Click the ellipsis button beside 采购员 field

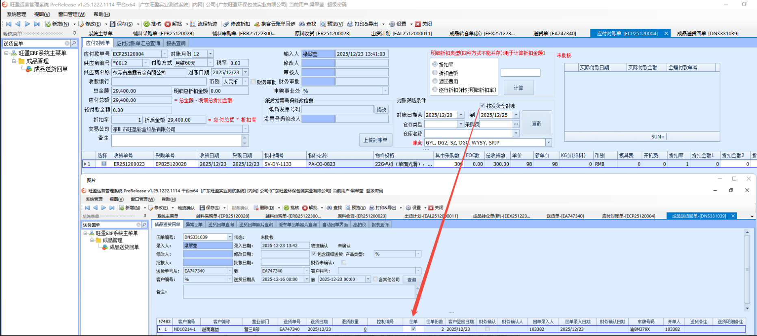coord(516,124)
